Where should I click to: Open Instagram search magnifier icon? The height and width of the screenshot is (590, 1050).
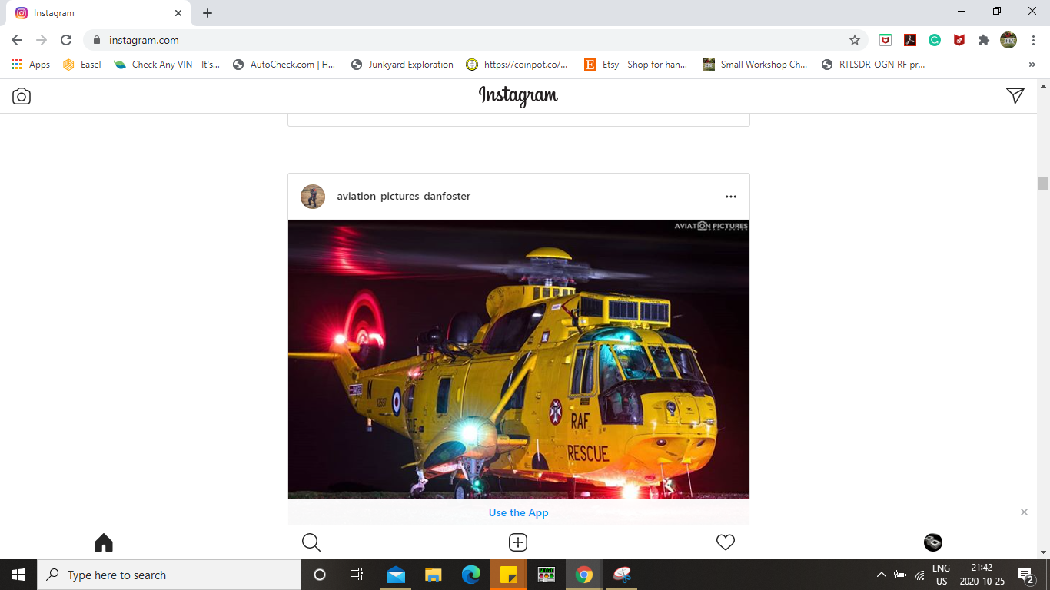pyautogui.click(x=311, y=542)
